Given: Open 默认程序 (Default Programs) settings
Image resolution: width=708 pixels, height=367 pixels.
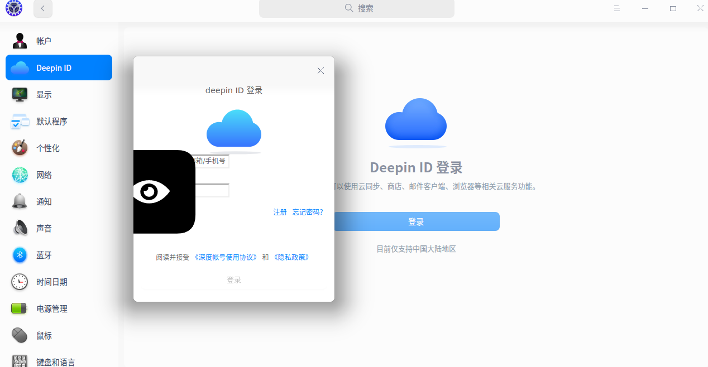Looking at the screenshot, I should pos(20,121).
